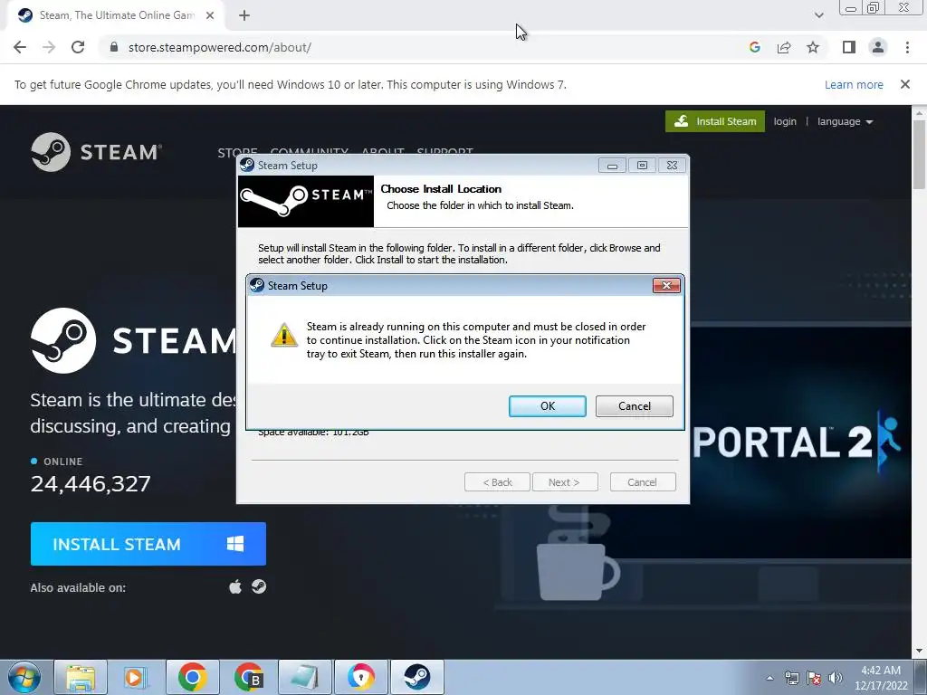This screenshot has height=695, width=927.
Task: Open the Chrome three-dot menu
Action: 907,47
